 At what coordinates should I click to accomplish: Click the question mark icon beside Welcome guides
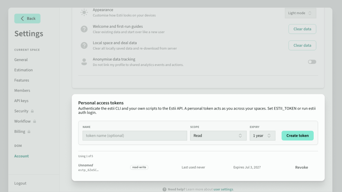point(84,29)
